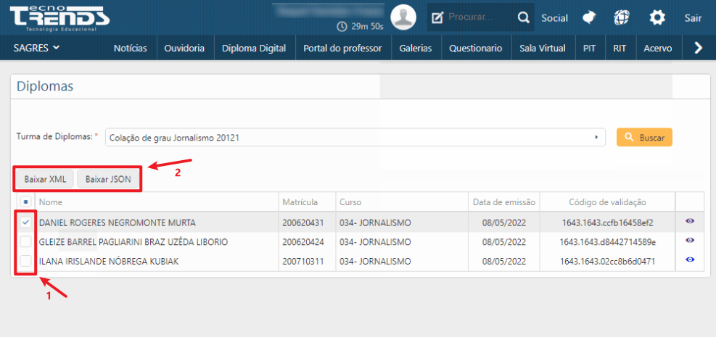Open the Diploma Digital menu item
Image resolution: width=716 pixels, height=337 pixels.
[x=253, y=49]
